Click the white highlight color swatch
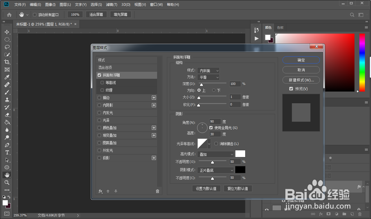This screenshot has height=219, width=371. tap(240, 154)
